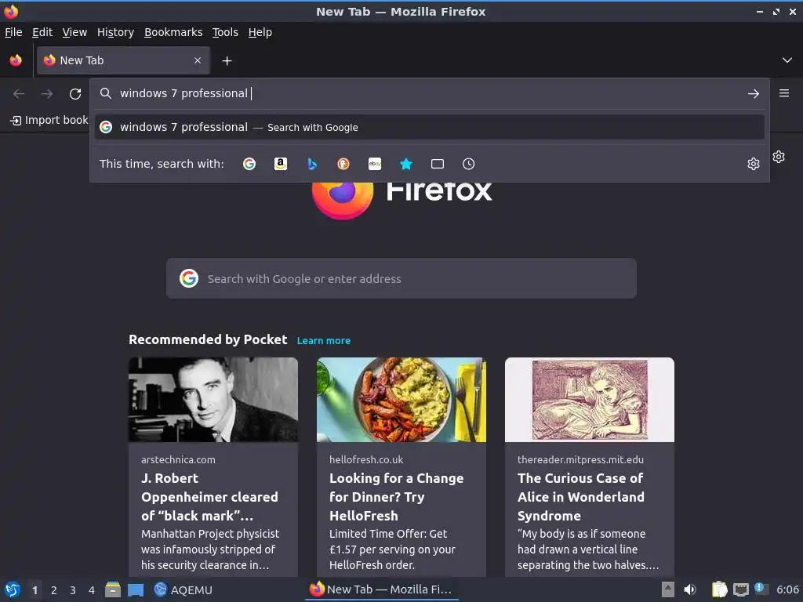Image resolution: width=803 pixels, height=602 pixels.
Task: Open search settings gear in the URL dropdown
Action: 754,164
